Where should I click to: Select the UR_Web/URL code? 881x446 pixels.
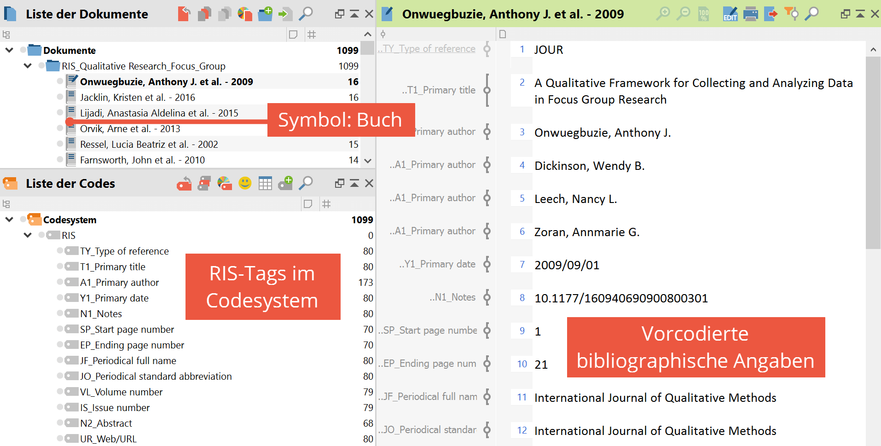pyautogui.click(x=108, y=439)
